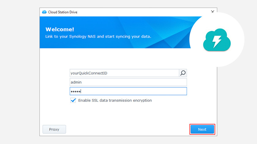Focus the yourQuickConnectID address field
The image size is (257, 144).
pyautogui.click(x=124, y=73)
